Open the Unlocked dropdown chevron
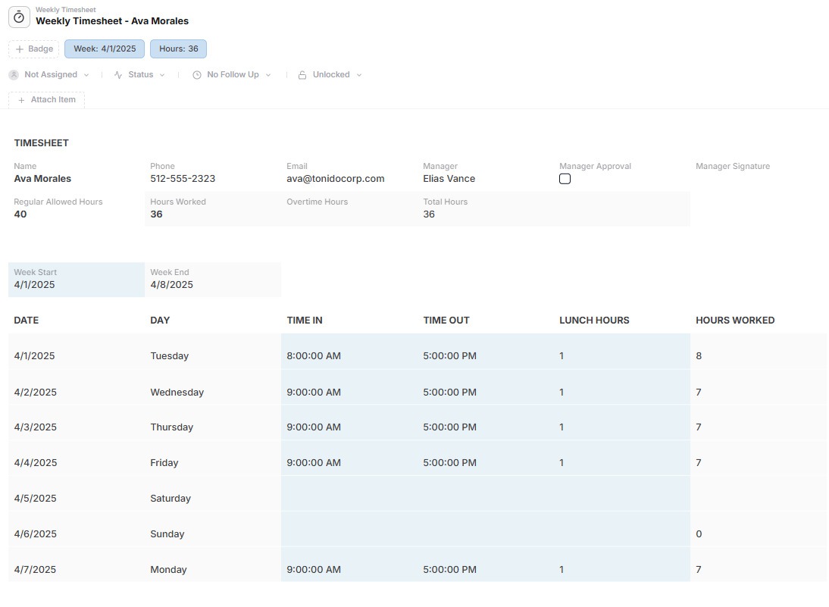 [x=359, y=75]
